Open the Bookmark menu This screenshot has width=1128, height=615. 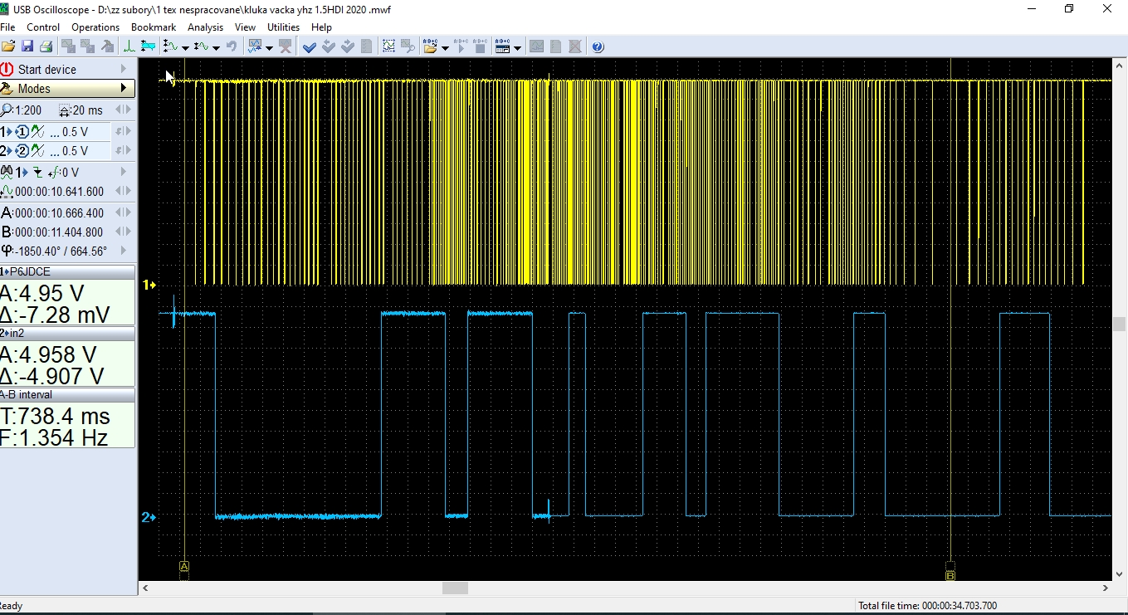pyautogui.click(x=154, y=27)
